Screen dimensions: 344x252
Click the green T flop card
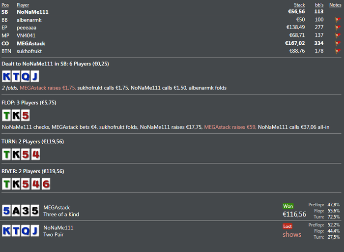[6, 115]
